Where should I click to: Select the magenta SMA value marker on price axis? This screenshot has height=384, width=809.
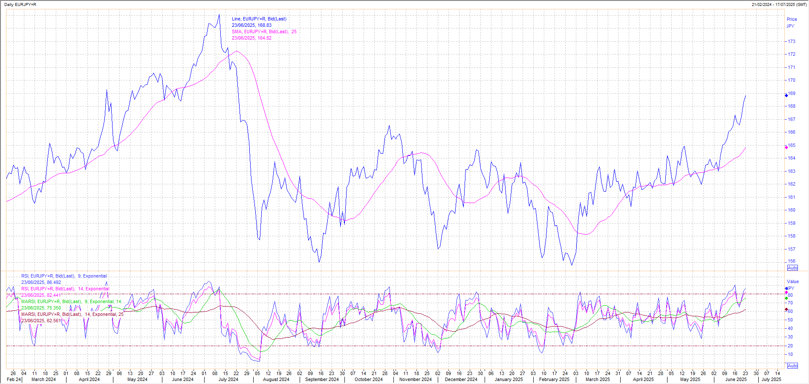point(786,147)
